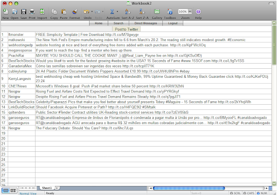Select the cell containing GanaderiaMex
277x195 pixels.
pyautogui.click(x=22, y=66)
